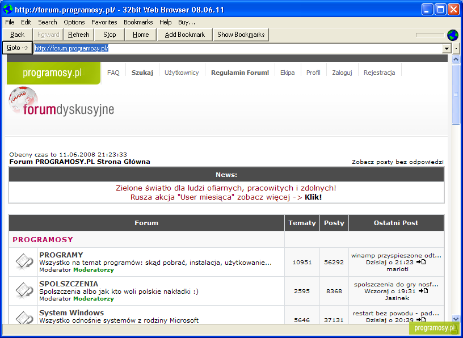This screenshot has height=338, width=463.
Task: Click the vertical scrollbar up arrow
Action: (x=456, y=60)
